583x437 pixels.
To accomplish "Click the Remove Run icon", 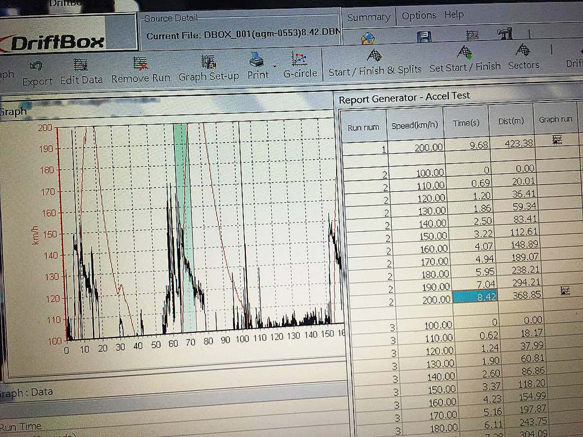I will coord(140,64).
